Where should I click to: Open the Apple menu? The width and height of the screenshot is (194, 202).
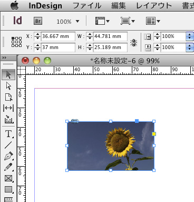pyautogui.click(x=14, y=6)
